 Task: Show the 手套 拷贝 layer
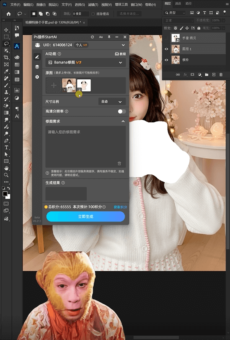click(x=166, y=38)
